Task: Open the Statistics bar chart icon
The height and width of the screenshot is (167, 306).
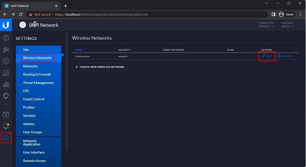Action: tap(6, 84)
